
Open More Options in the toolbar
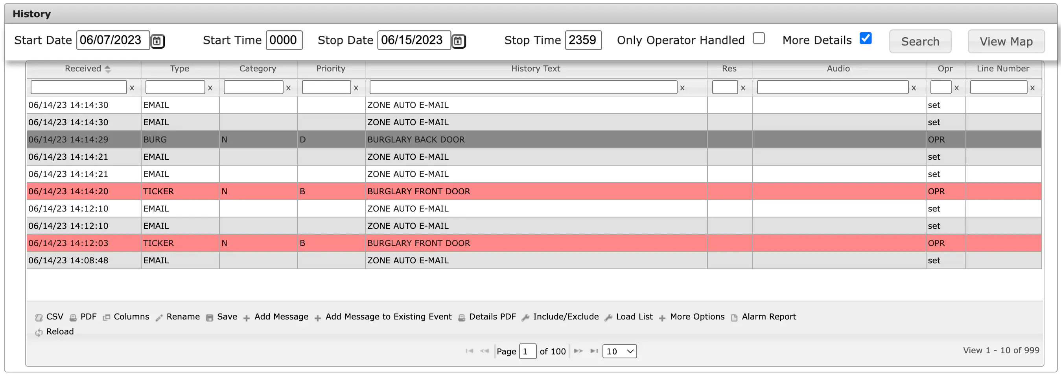[692, 317]
